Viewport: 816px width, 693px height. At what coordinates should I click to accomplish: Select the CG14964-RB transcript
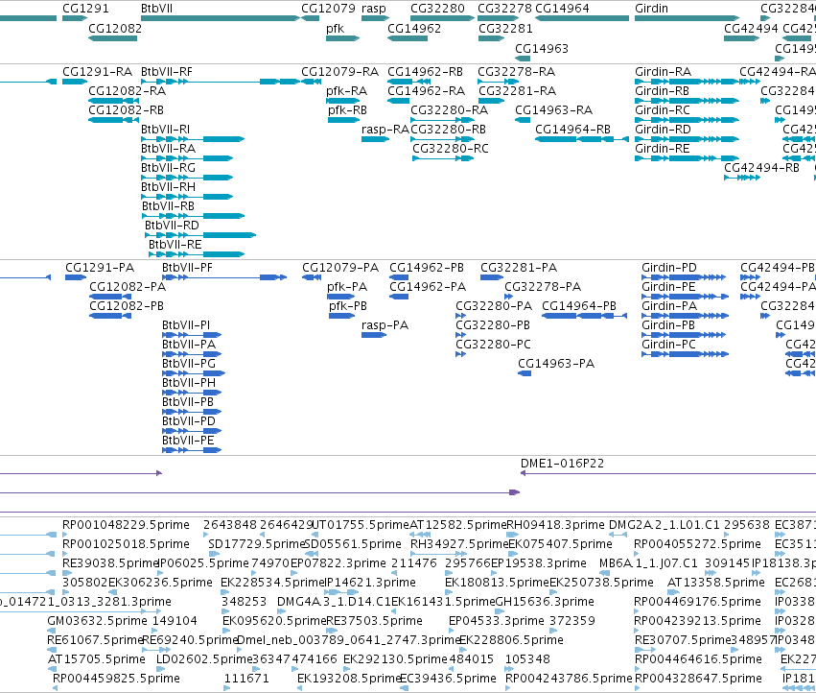582,139
